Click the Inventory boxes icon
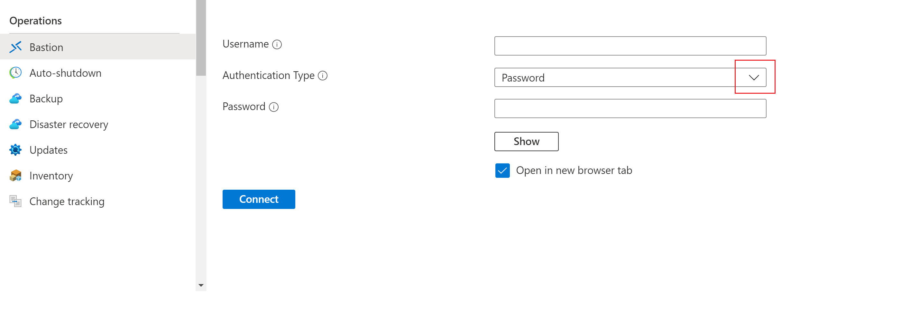Screen dimensions: 901x311 coord(15,176)
